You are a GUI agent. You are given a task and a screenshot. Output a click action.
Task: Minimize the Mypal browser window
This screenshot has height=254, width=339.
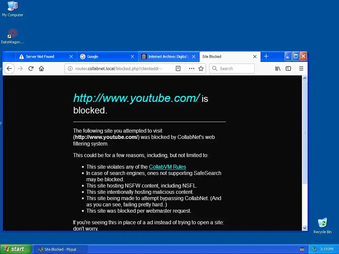click(288, 56)
